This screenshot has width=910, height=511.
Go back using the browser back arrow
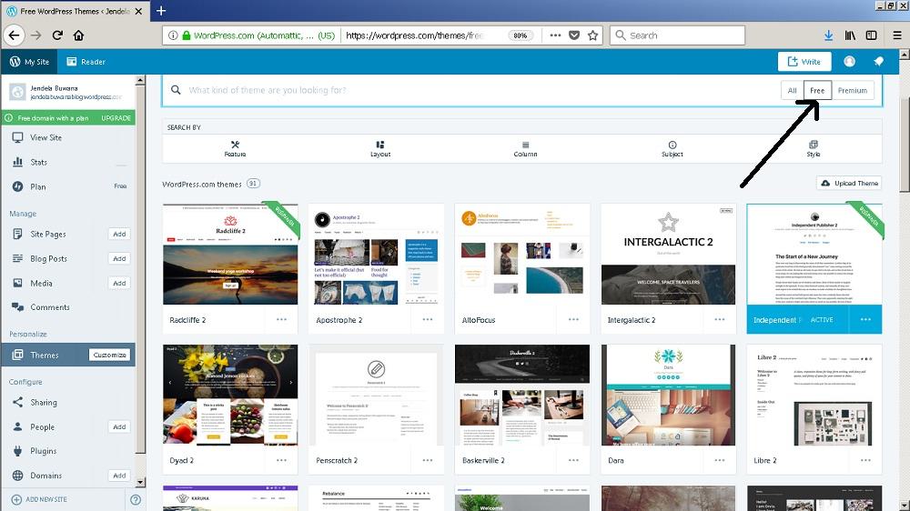coord(14,35)
